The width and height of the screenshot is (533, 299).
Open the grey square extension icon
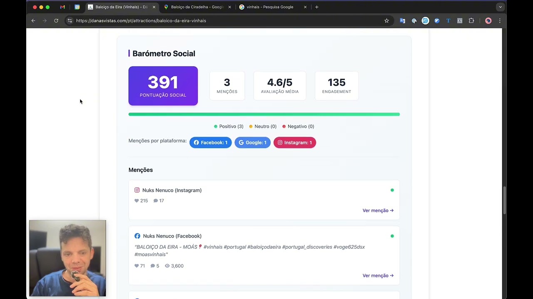tap(460, 21)
